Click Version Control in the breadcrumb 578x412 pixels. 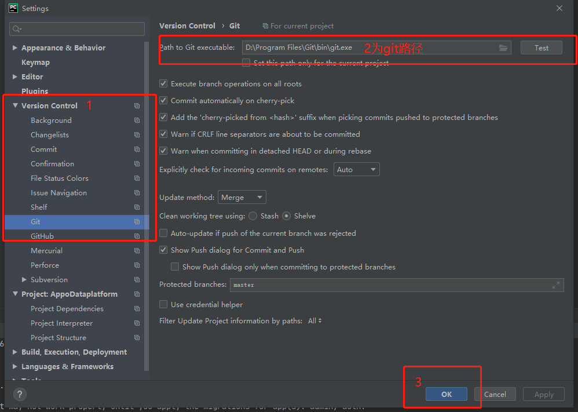tap(187, 26)
